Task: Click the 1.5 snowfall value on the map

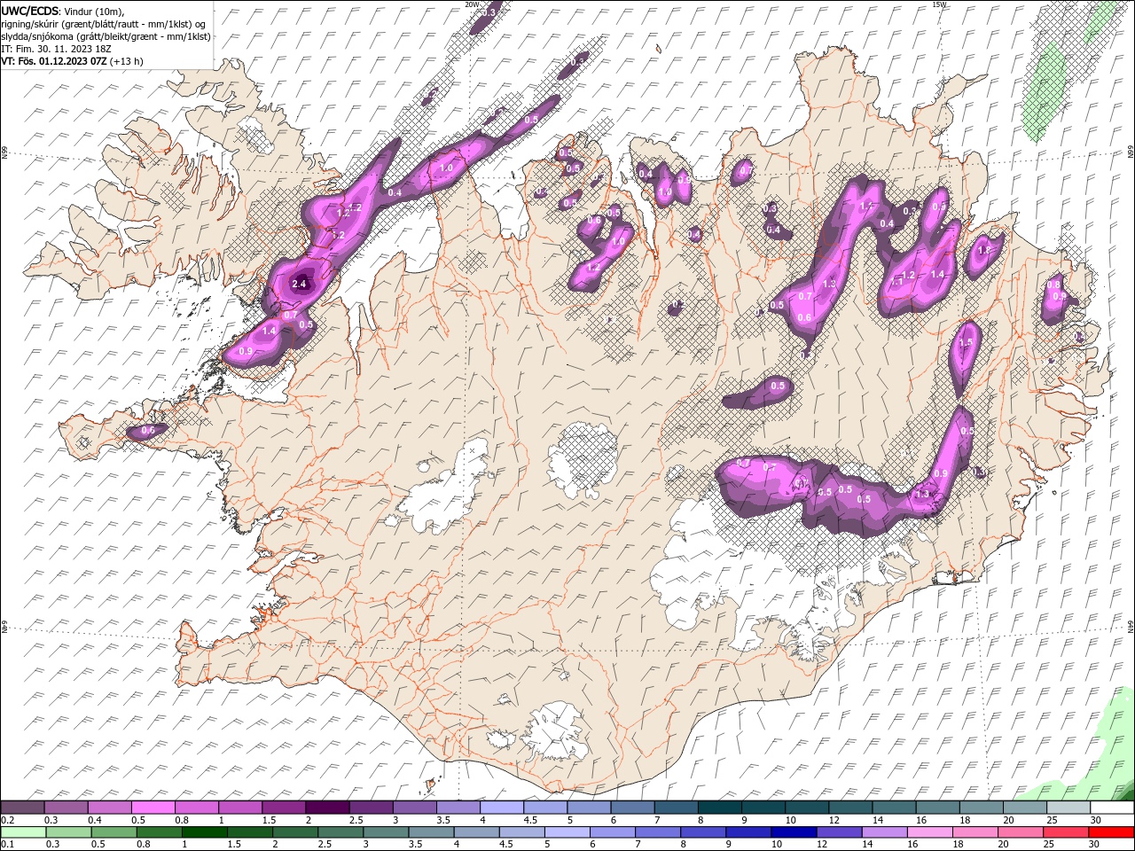Action: pyautogui.click(x=966, y=342)
